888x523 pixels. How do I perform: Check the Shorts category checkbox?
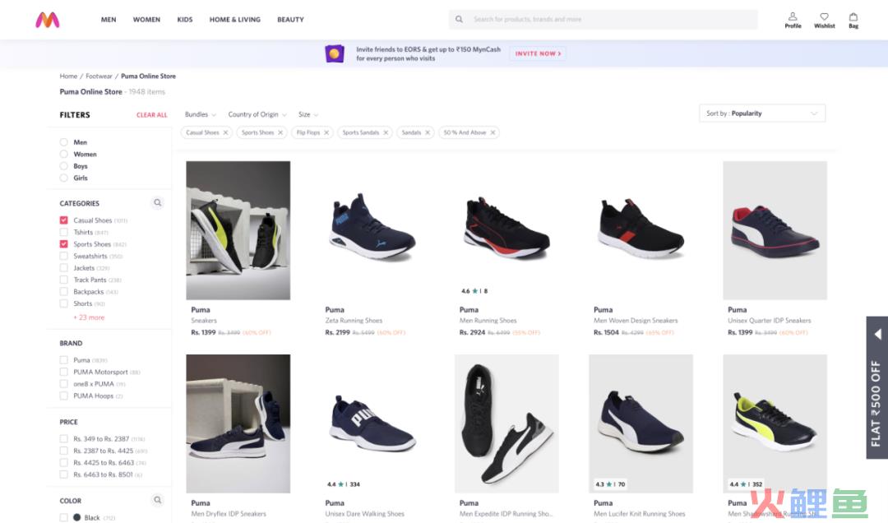click(64, 303)
